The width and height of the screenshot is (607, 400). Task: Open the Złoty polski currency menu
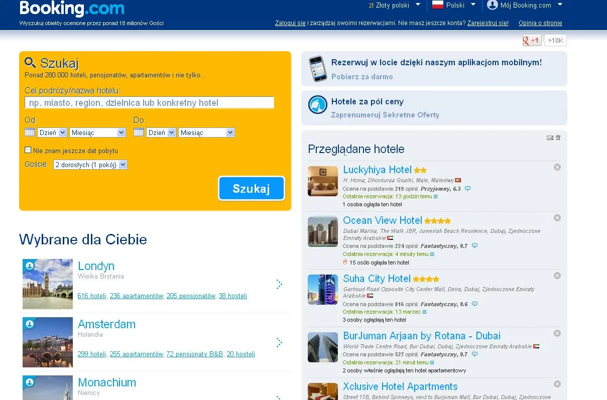(395, 5)
